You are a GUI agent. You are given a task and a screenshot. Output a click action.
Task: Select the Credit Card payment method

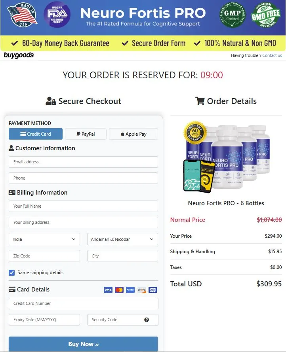tap(35, 134)
